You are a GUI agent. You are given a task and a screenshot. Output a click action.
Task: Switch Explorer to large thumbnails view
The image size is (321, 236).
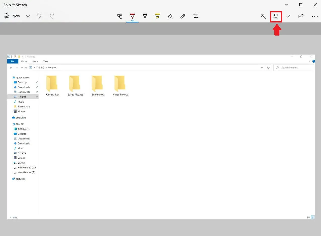coord(313,217)
